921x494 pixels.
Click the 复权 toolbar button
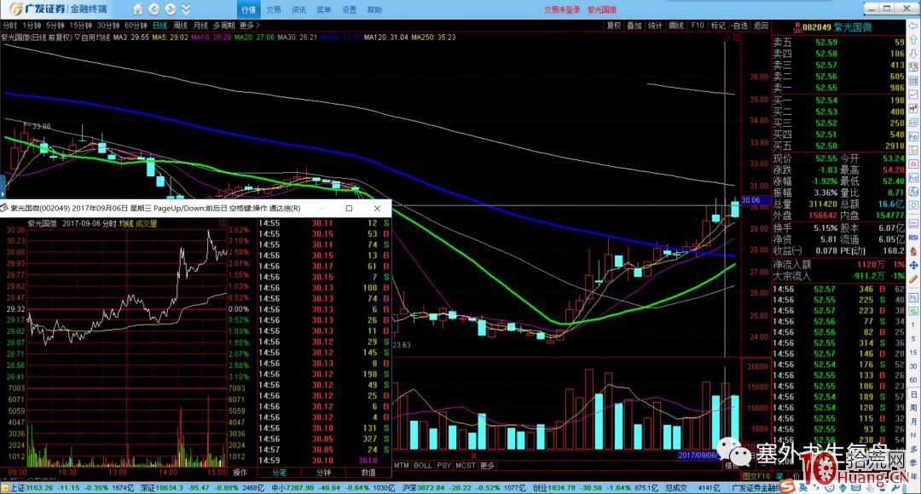[x=614, y=26]
